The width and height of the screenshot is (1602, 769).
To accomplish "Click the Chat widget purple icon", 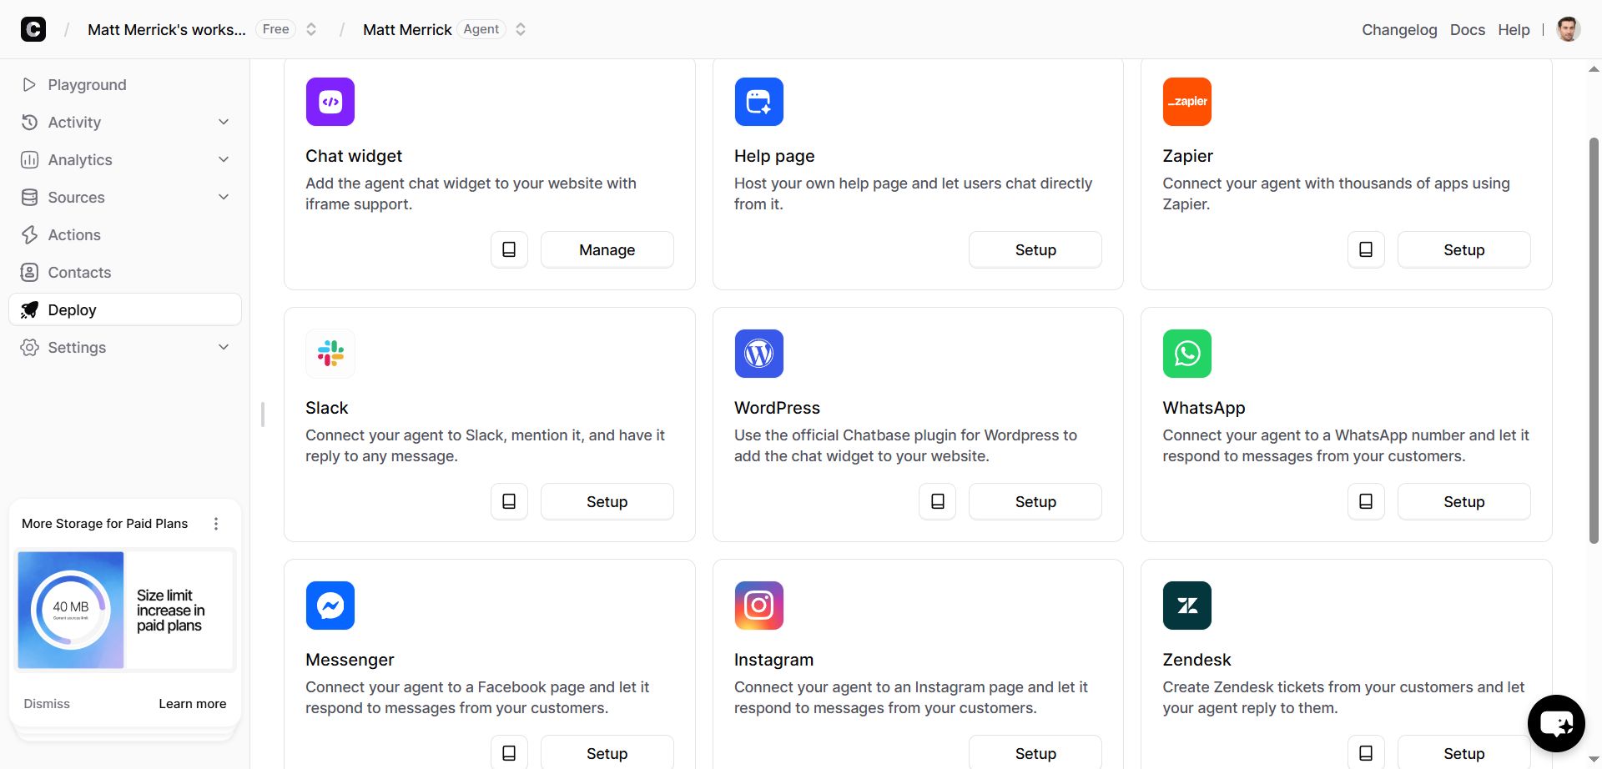I will click(330, 102).
